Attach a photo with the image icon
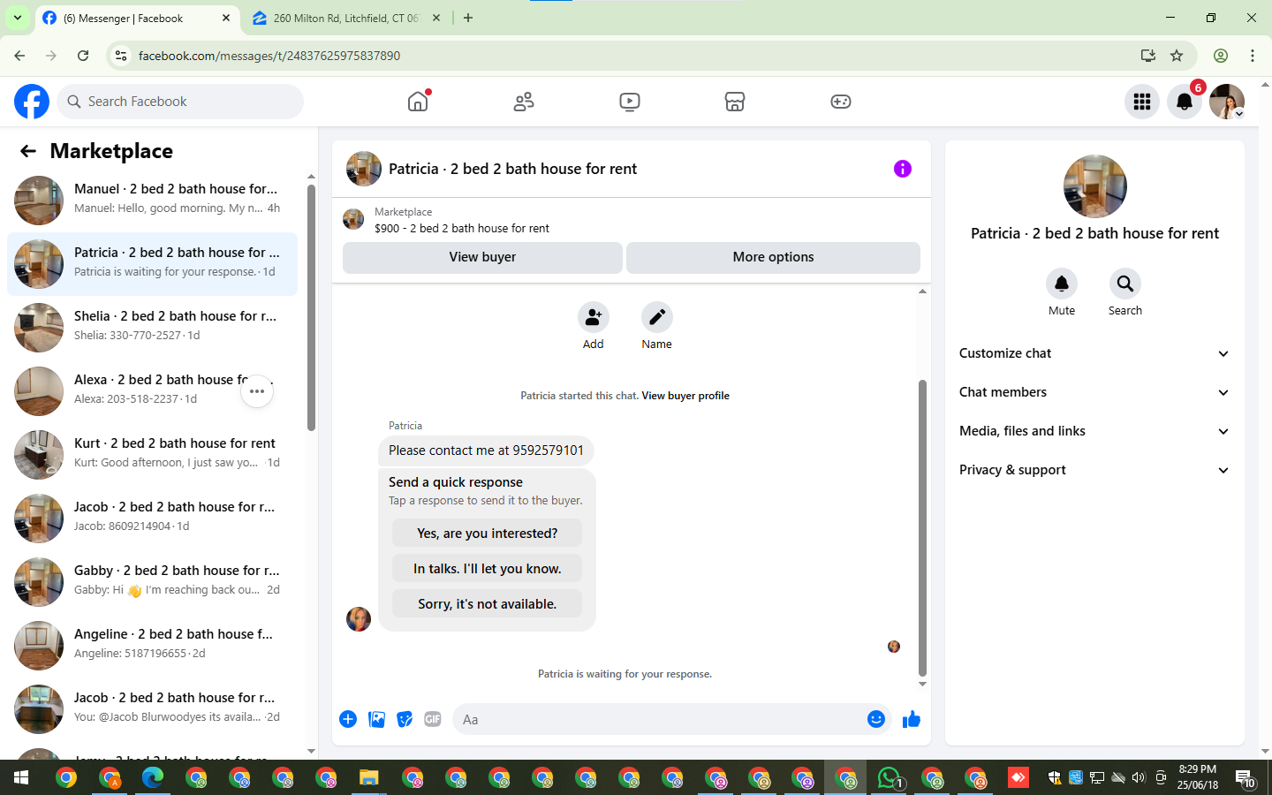The height and width of the screenshot is (795, 1272). point(376,719)
